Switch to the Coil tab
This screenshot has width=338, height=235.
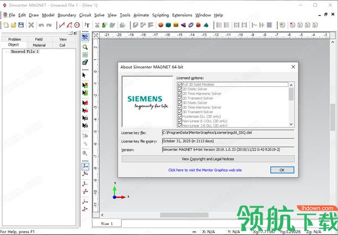[63, 45]
